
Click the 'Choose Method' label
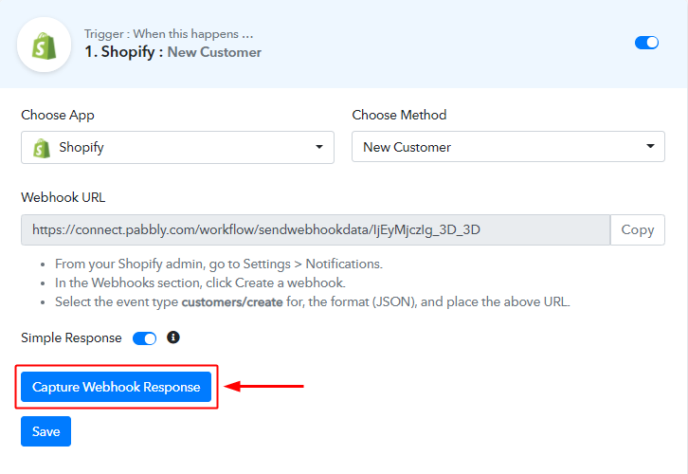click(x=399, y=115)
